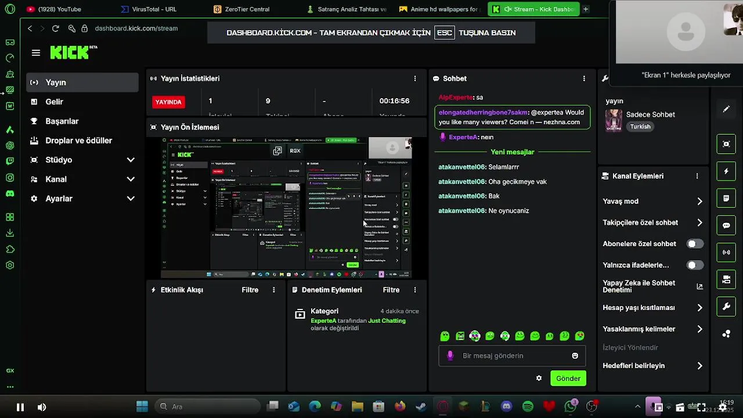This screenshot has height=418, width=743.
Task: Click the document icon in right toolbar
Action: pyautogui.click(x=726, y=199)
